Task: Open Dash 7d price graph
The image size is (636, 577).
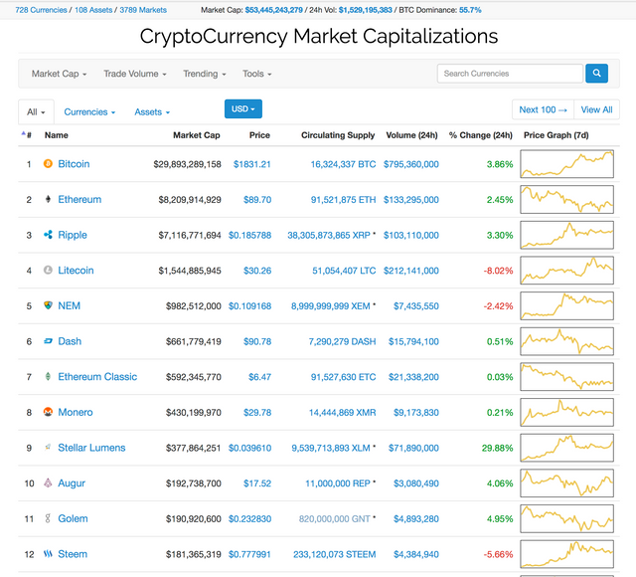Action: [x=566, y=341]
